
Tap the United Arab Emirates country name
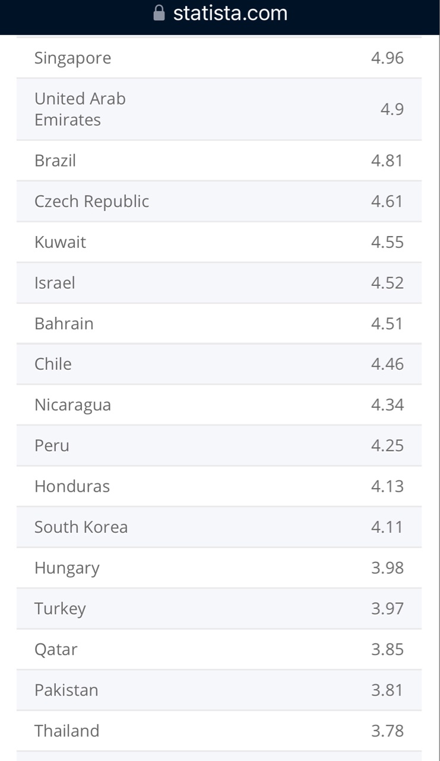point(80,109)
